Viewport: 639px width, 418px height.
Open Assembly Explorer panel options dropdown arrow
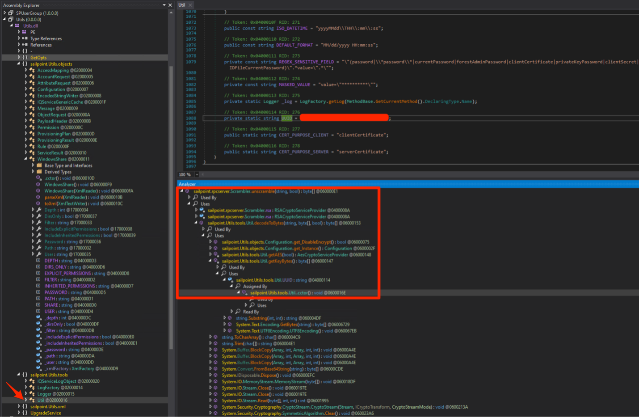[x=164, y=5]
